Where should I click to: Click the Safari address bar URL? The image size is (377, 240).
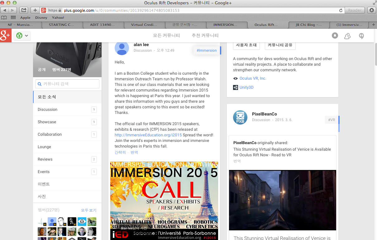click(x=122, y=10)
